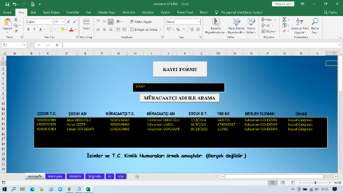
Task: Click the Paylaş share button
Action: click(x=330, y=12)
